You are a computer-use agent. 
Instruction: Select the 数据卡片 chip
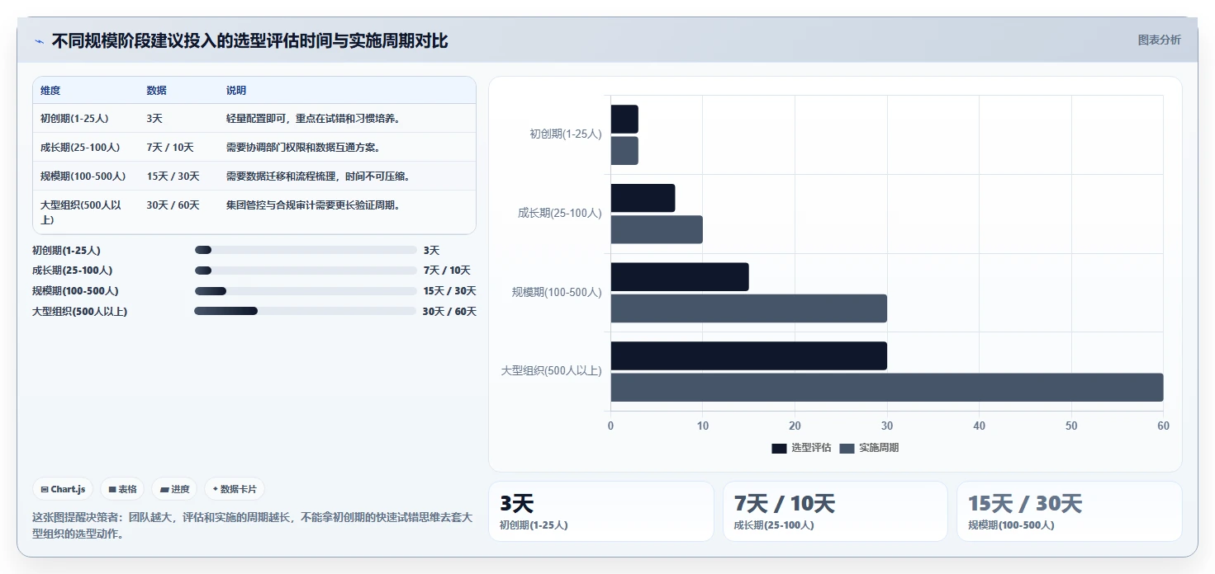pyautogui.click(x=235, y=489)
